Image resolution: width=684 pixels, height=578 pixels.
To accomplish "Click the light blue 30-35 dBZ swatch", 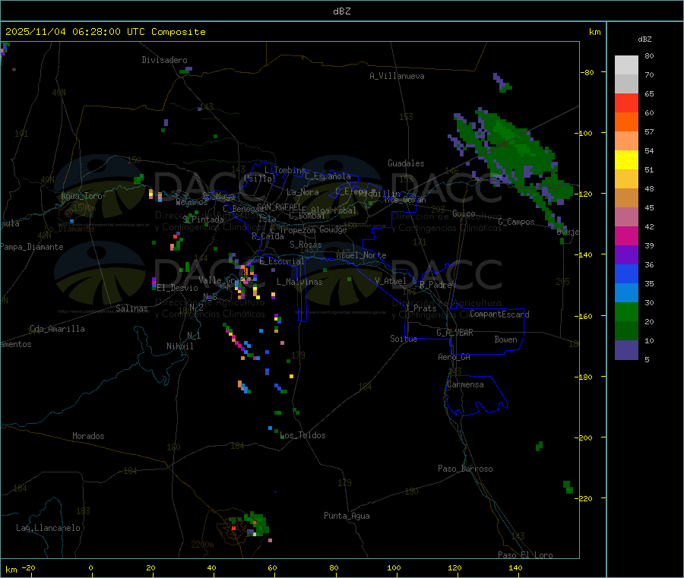I will [626, 293].
